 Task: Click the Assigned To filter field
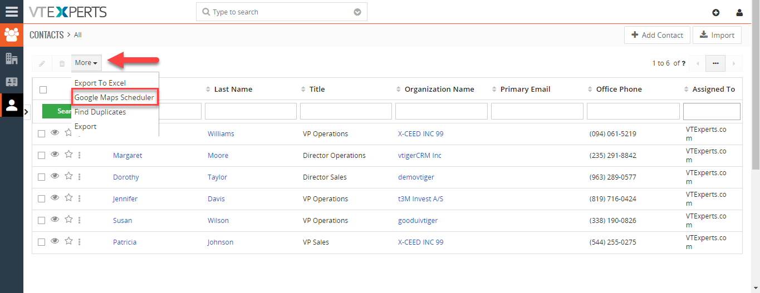712,111
